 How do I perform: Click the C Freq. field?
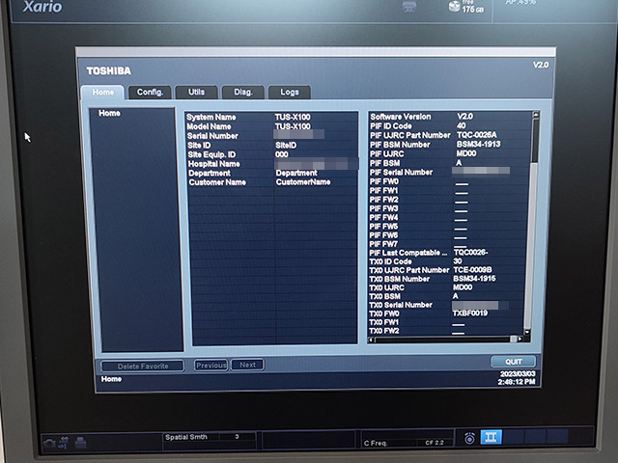(407, 443)
